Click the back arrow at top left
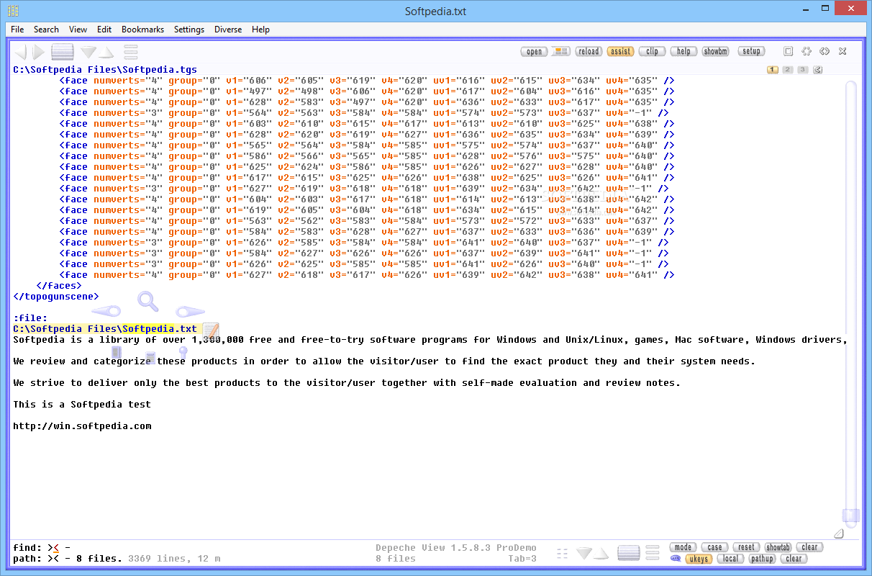 [x=21, y=52]
